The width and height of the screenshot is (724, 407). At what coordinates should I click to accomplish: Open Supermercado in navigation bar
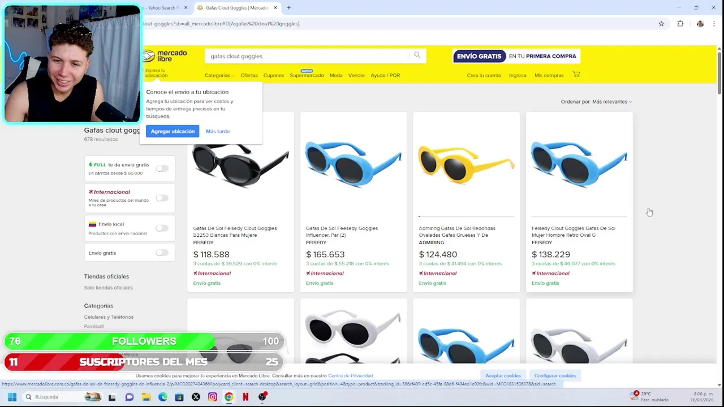307,75
